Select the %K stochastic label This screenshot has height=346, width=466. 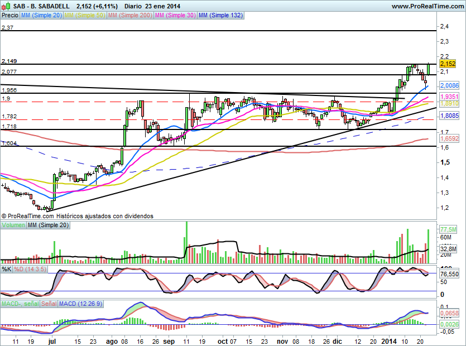(7, 269)
